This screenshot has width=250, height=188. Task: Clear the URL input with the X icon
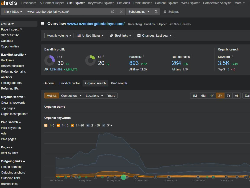[121, 12]
